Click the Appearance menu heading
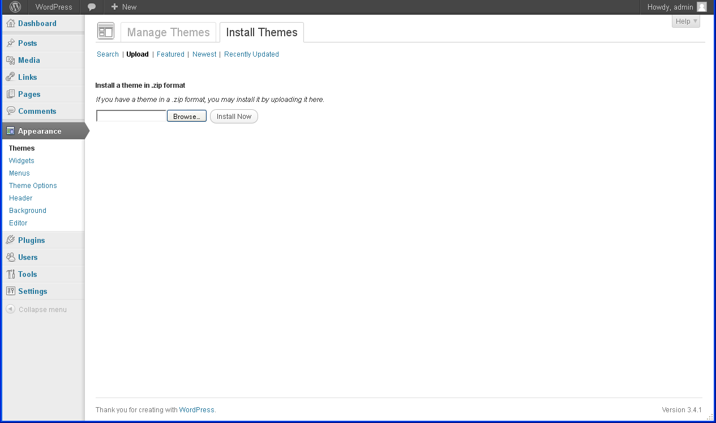716x423 pixels. click(x=40, y=131)
